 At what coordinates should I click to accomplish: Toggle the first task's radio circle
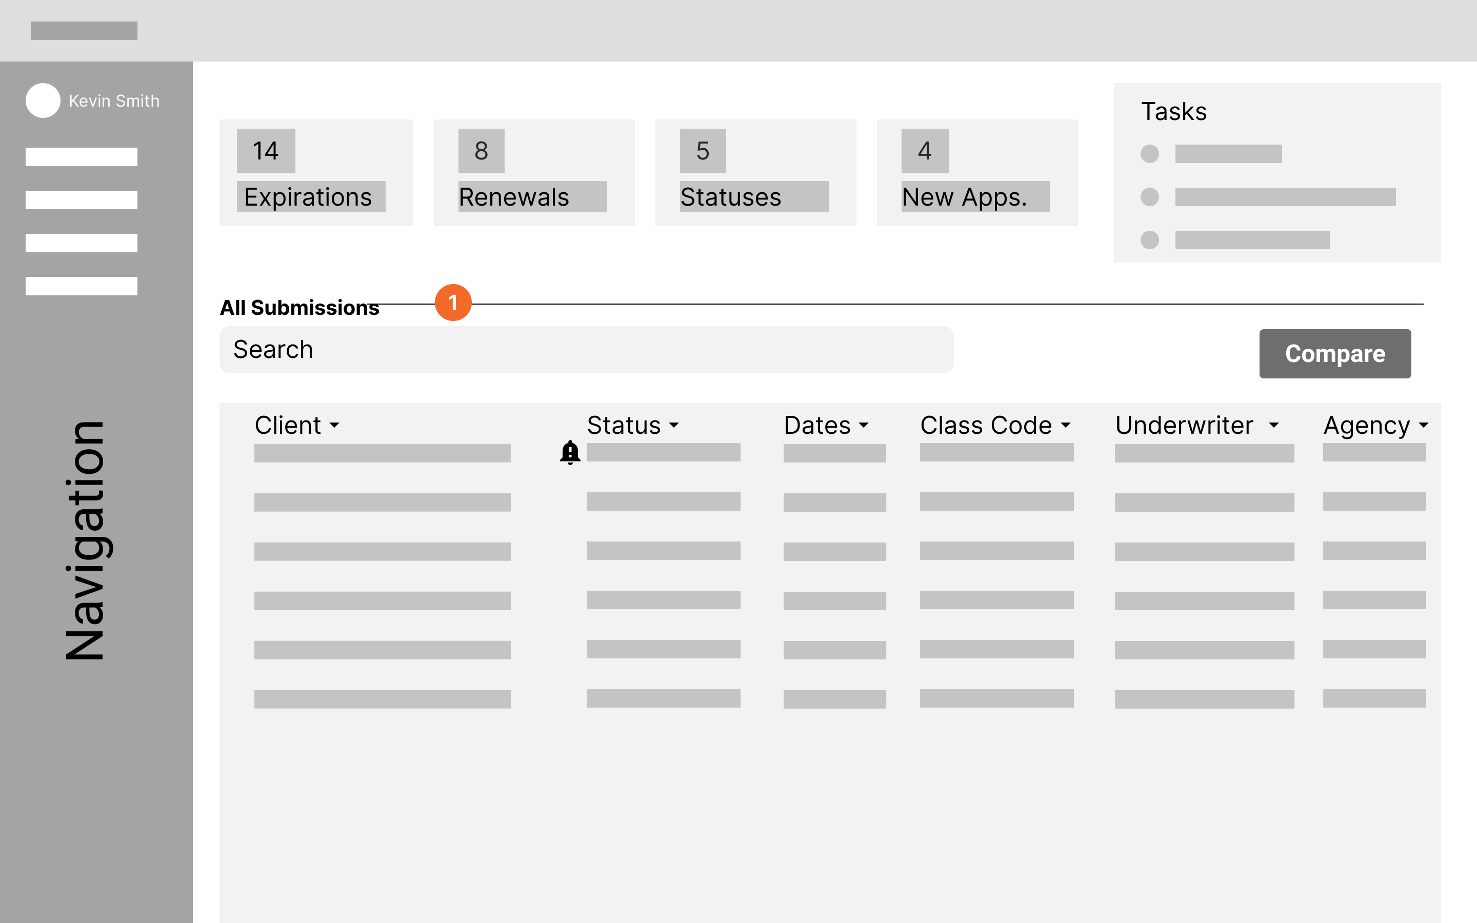point(1149,154)
